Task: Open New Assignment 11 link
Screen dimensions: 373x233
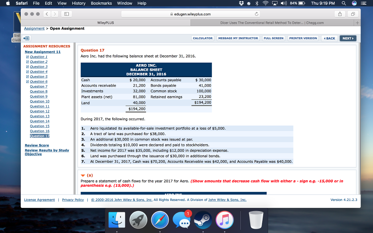Action: [x=43, y=52]
